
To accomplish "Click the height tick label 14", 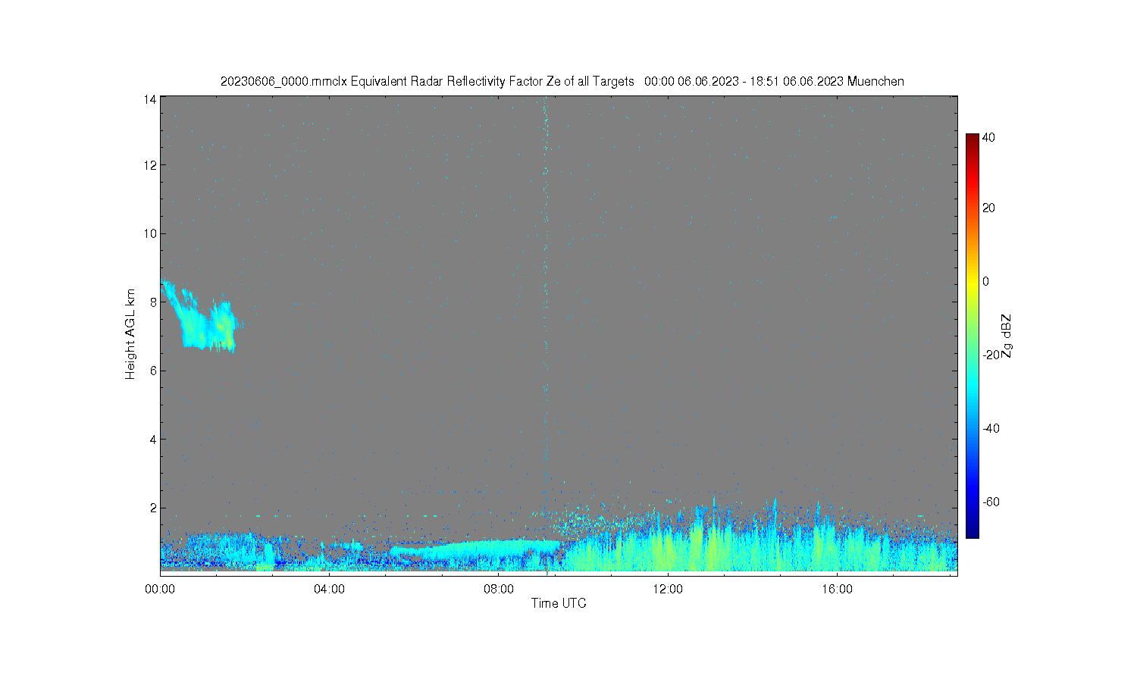I will point(150,99).
